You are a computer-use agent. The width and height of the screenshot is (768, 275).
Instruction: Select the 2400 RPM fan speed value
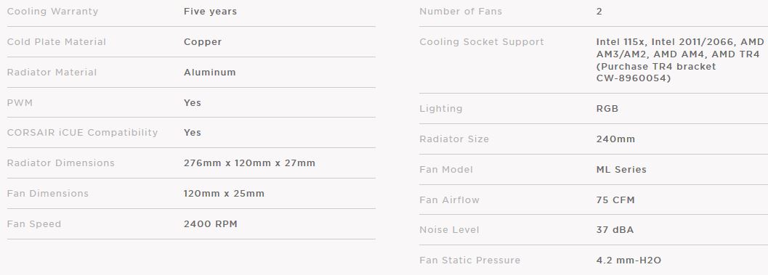pyautogui.click(x=210, y=223)
